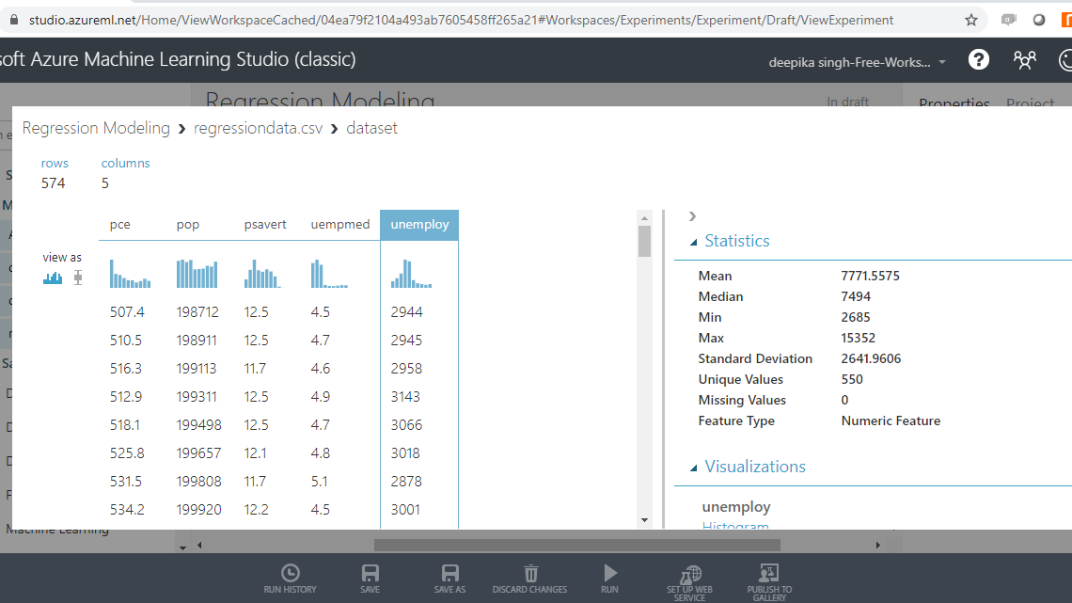Image resolution: width=1072 pixels, height=603 pixels.
Task: Click dataset breadcrumb
Action: pos(372,128)
